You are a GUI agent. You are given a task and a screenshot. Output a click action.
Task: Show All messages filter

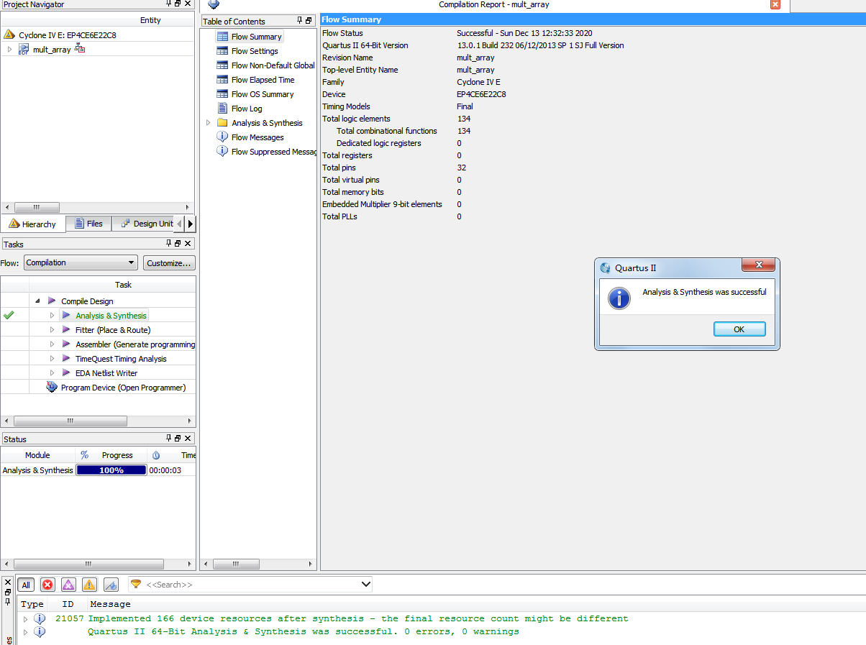click(x=26, y=585)
